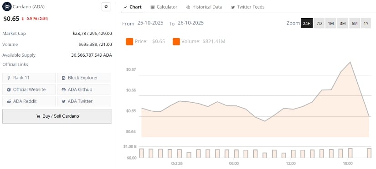376x169 pixels.
Task: Click the Reddit alien icon
Action: pos(9,101)
